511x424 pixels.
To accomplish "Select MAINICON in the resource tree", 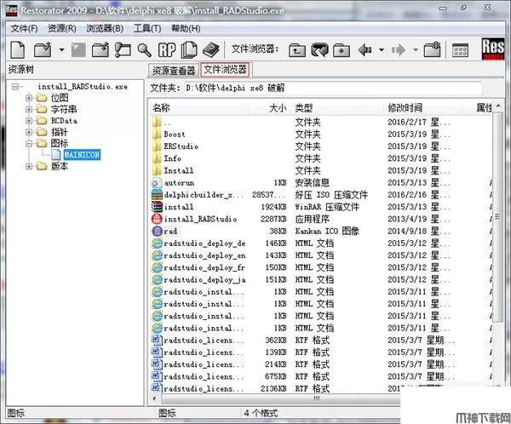I will point(81,155).
